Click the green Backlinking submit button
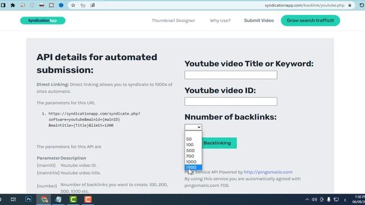The image size is (365, 205). coord(219,143)
